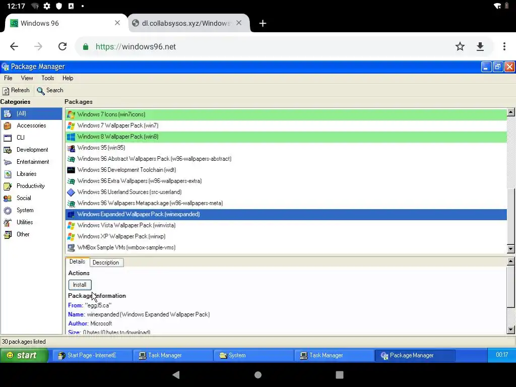The width and height of the screenshot is (516, 387).
Task: Click the Windows 8 Wallpaper Pack icon
Action: [71, 137]
